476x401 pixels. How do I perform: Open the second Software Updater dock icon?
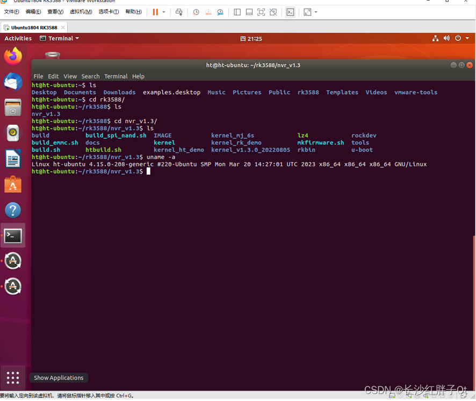[x=13, y=287]
